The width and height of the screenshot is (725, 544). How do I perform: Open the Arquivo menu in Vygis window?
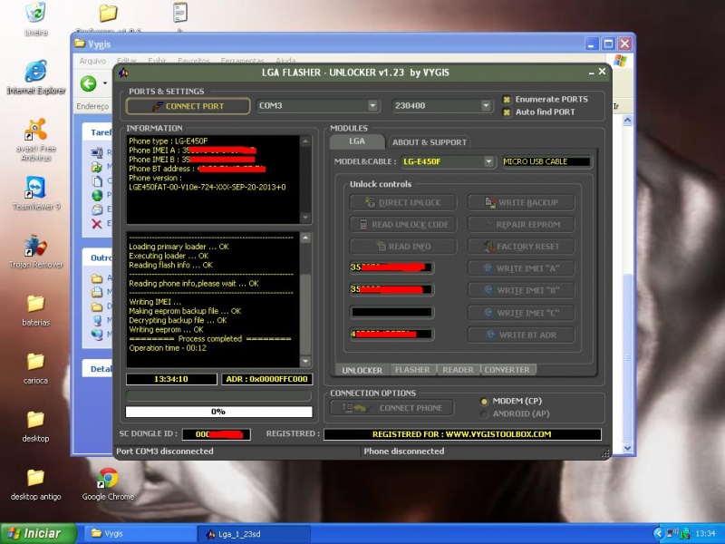92,61
